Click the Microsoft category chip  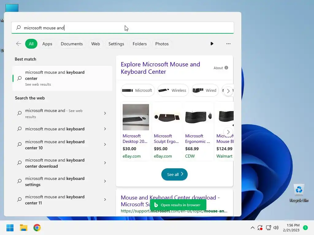point(138,90)
